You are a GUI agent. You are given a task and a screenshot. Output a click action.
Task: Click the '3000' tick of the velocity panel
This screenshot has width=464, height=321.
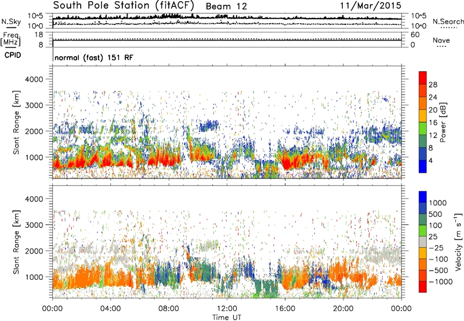(x=34, y=225)
